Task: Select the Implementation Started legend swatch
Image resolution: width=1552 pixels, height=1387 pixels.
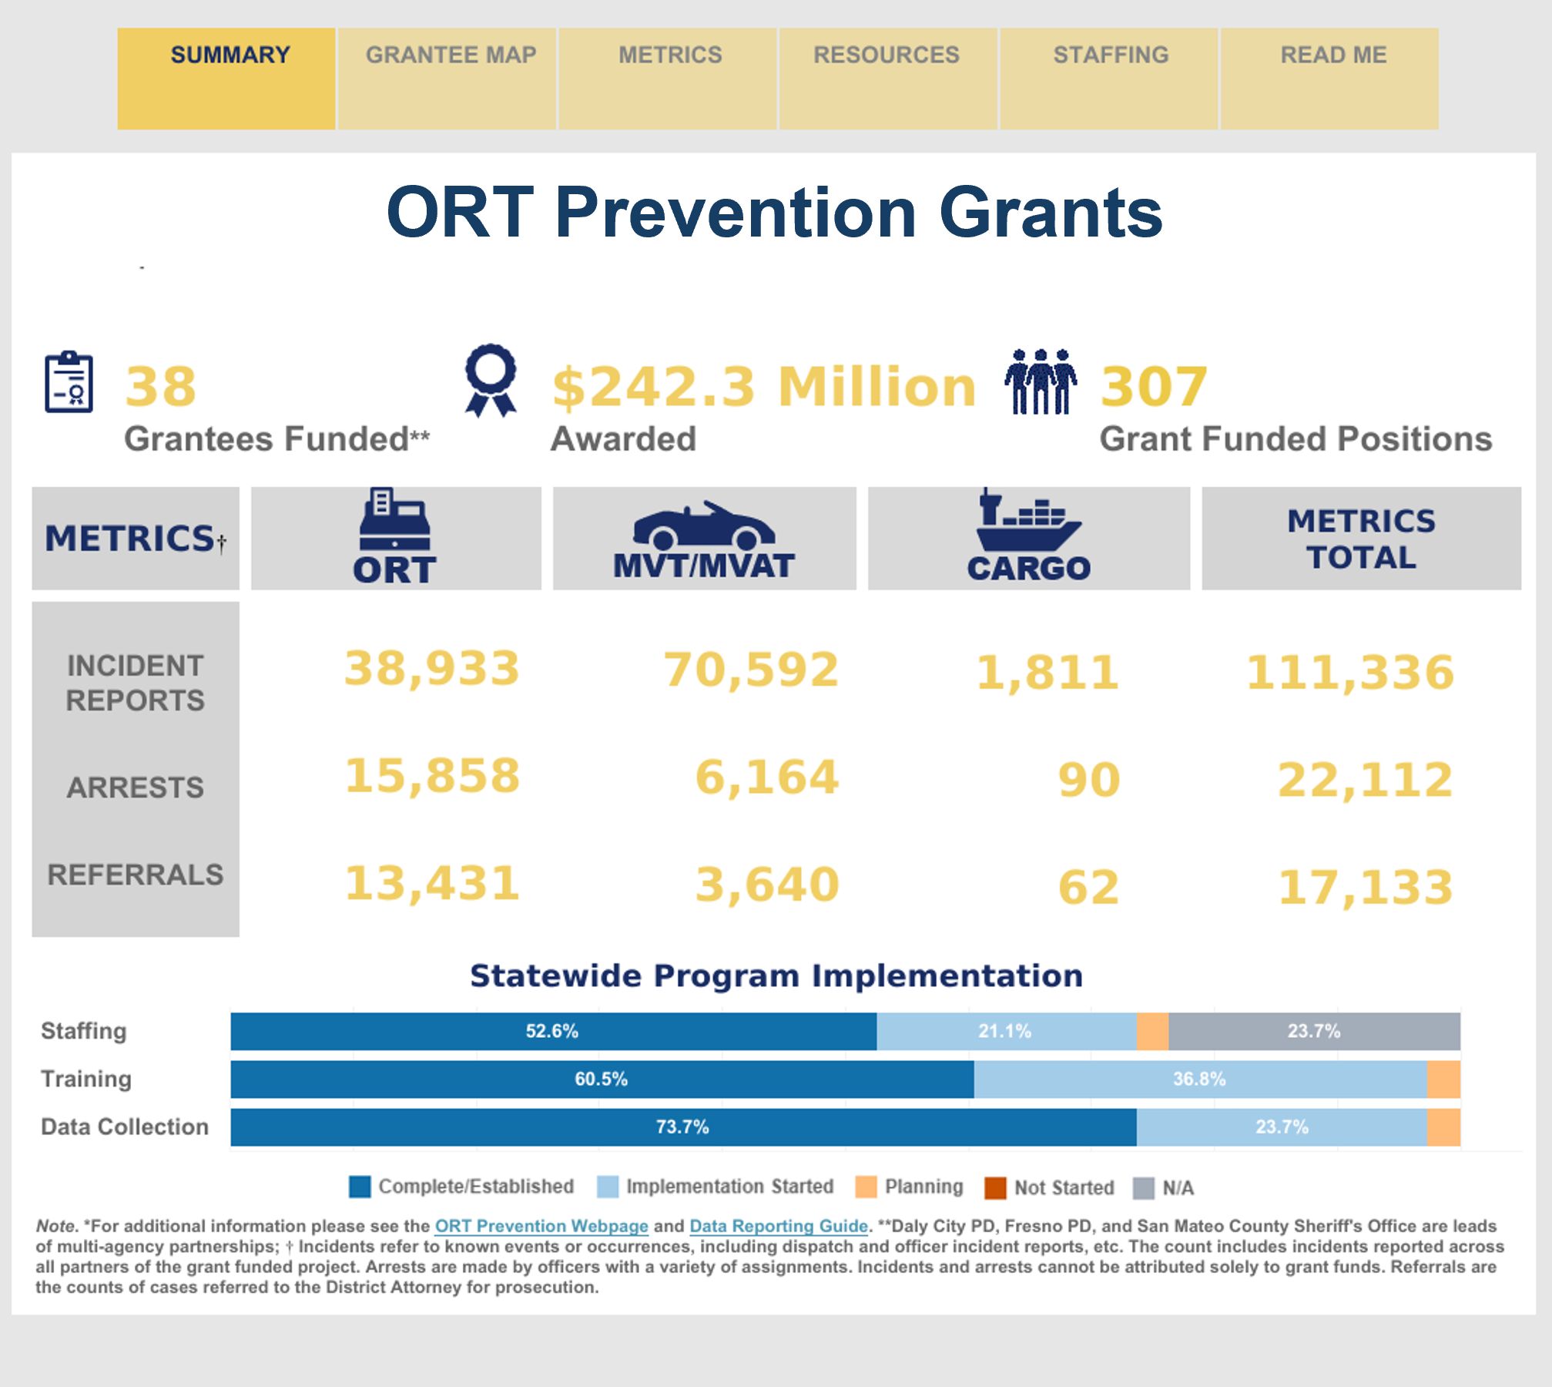Action: point(608,1187)
